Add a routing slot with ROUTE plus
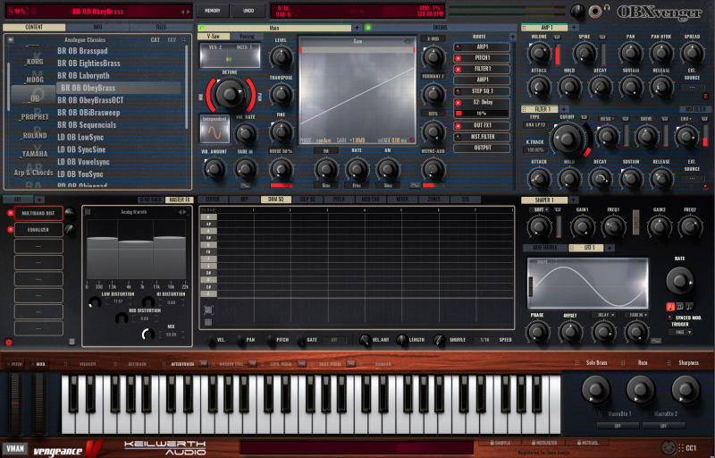Screen dimensions: 715x458 pyautogui.click(x=512, y=37)
